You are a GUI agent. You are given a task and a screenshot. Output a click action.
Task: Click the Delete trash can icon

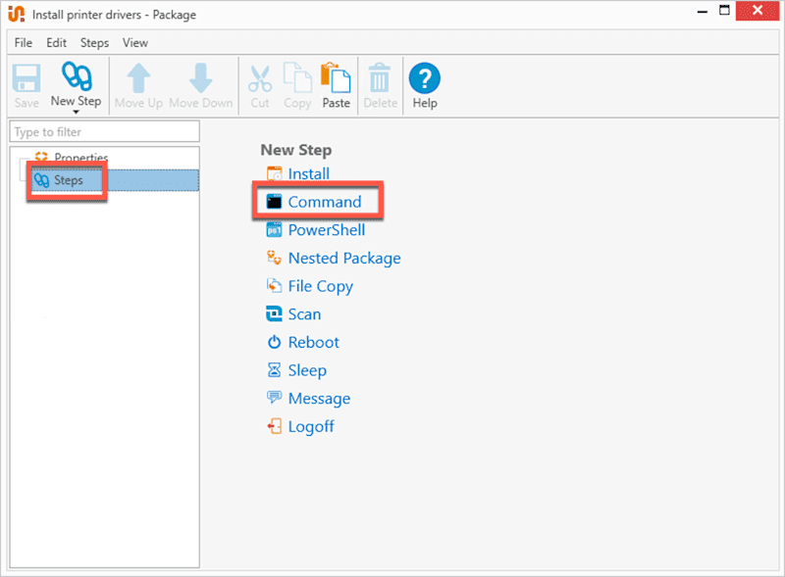(380, 78)
